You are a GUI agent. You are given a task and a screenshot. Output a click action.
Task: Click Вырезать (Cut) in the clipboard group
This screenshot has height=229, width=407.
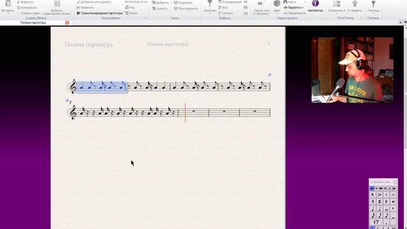pos(25,2)
